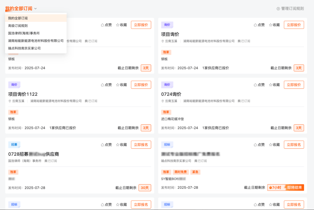Click 立即报价 on the 0724询价 card
The height and width of the screenshot is (210, 314).
[294, 85]
